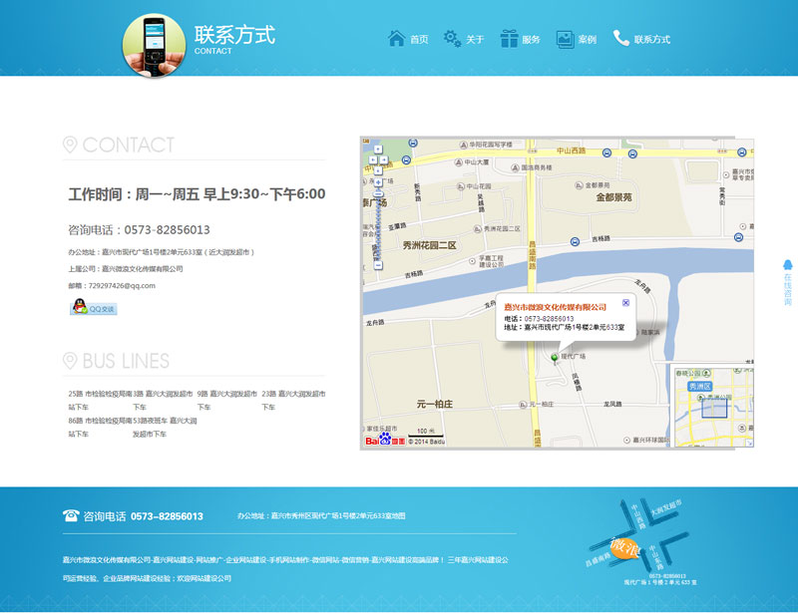Click bus stop icon right of 中山西路 label

coord(606,153)
